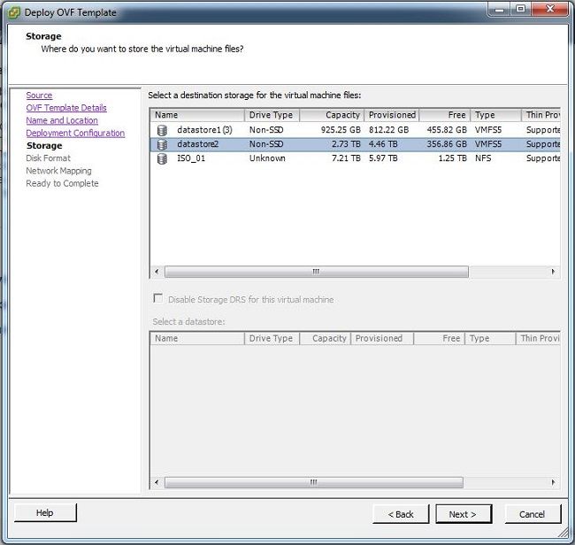This screenshot has width=575, height=545.
Task: Sort upper table by Provisioned column
Action: (392, 115)
